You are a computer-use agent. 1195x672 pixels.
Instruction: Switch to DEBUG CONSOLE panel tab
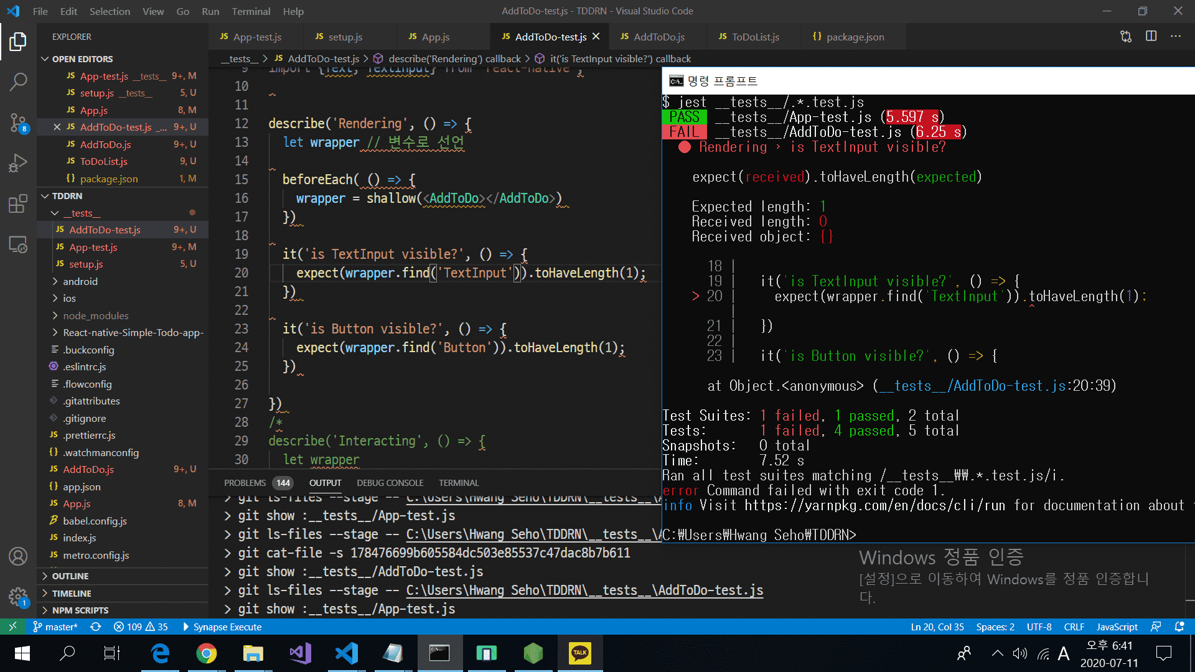390,483
